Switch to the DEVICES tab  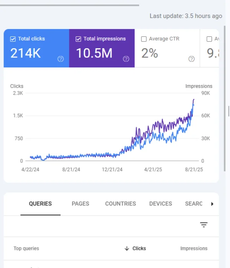(x=161, y=204)
